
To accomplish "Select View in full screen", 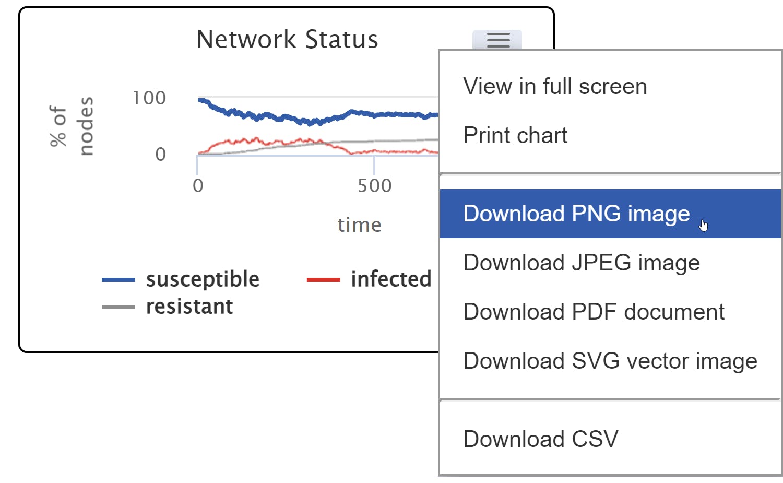I will [x=555, y=86].
